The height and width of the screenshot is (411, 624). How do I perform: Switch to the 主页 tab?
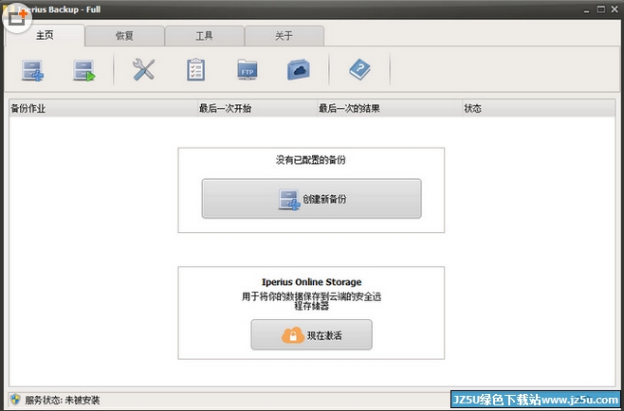45,35
